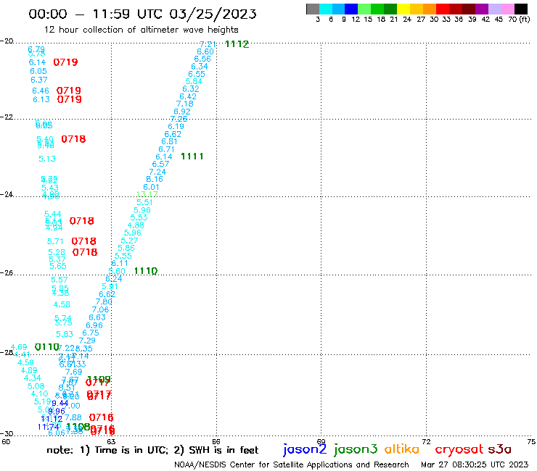Click the '-24' latitude axis label

[x=7, y=194]
